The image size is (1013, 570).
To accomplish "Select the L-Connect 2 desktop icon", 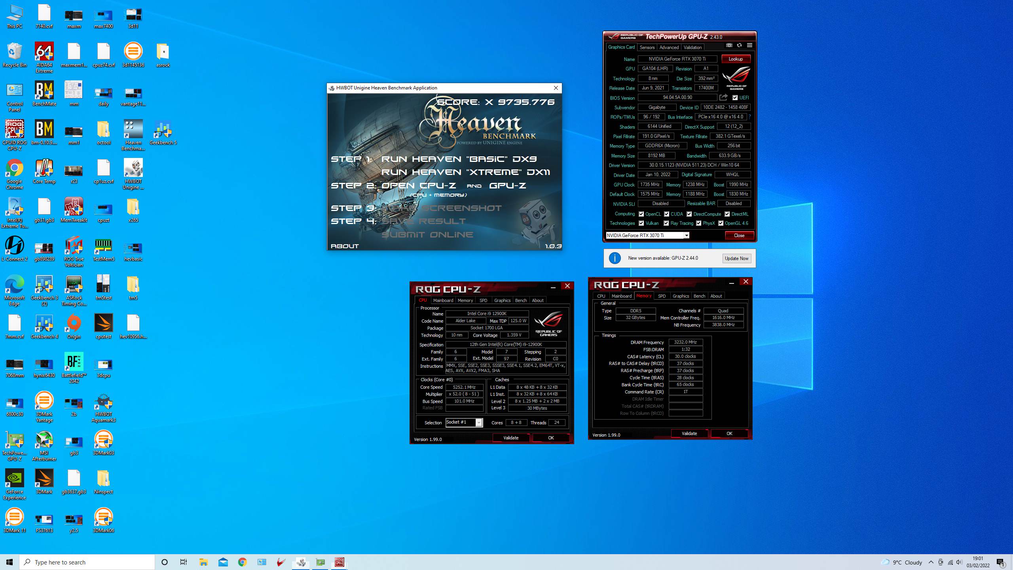I will coord(15,249).
